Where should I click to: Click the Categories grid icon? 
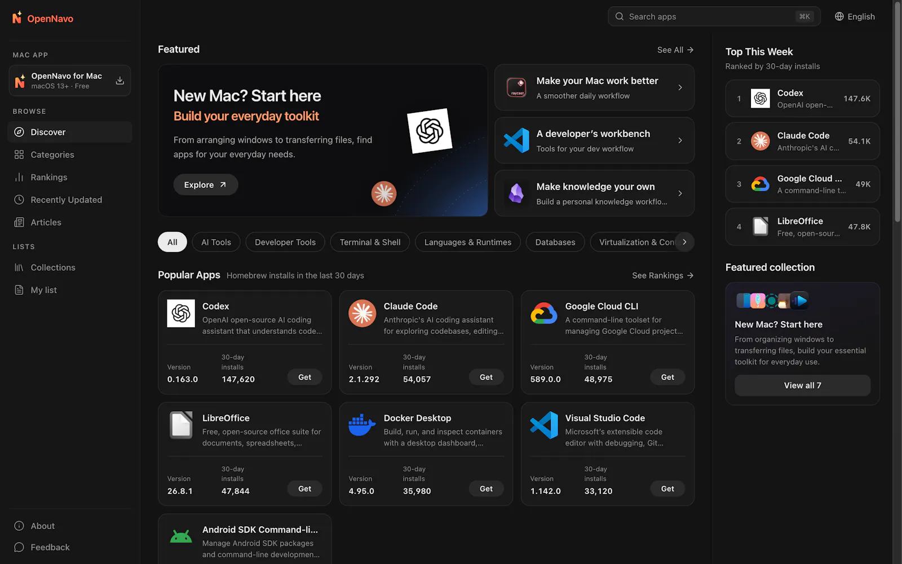[x=19, y=155]
